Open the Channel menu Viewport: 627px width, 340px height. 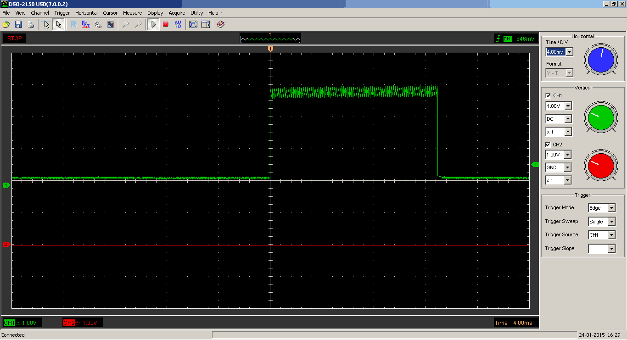tap(40, 13)
